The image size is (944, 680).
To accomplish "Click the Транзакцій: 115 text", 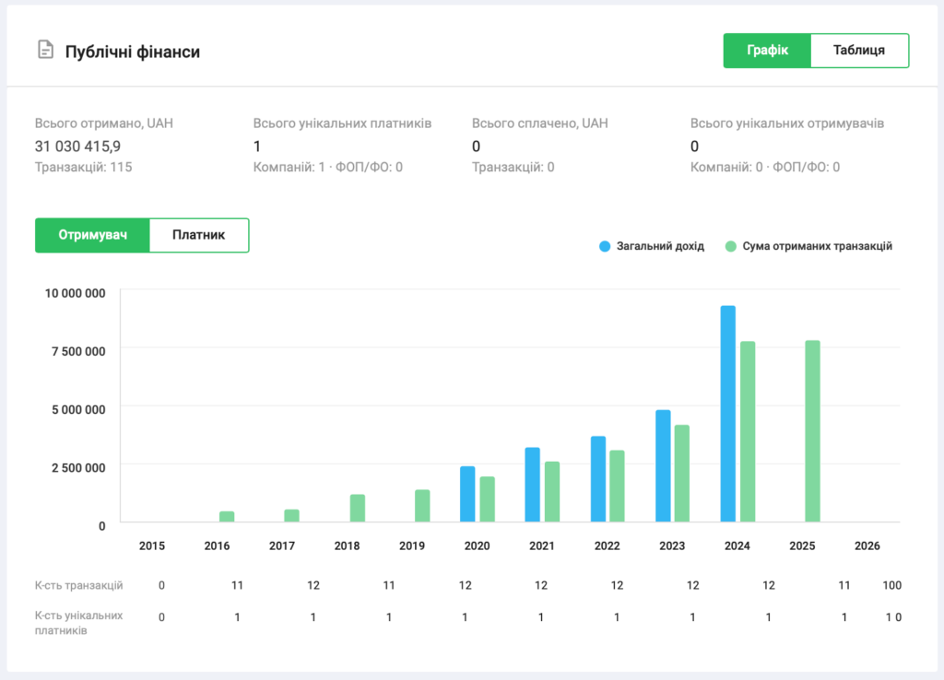I will pyautogui.click(x=83, y=168).
